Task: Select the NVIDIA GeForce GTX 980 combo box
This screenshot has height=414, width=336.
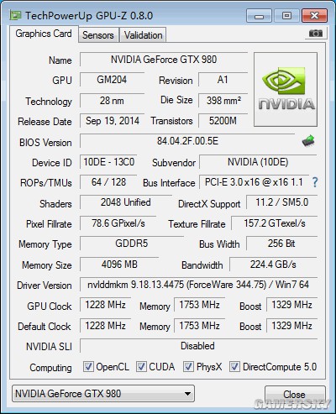Action: pos(103,394)
